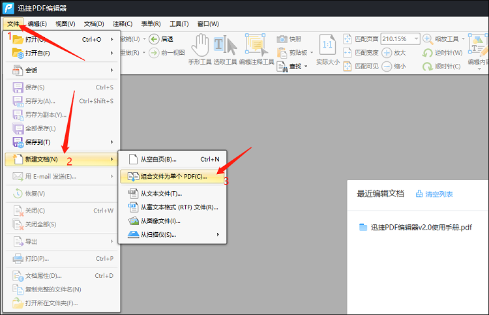Click Save As (另存为) entry

(61, 101)
